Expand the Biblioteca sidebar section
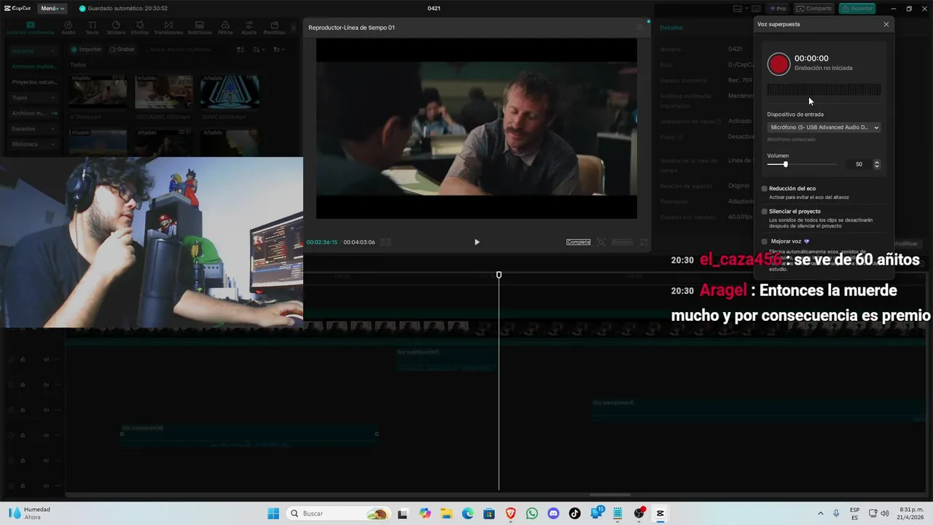 click(x=33, y=144)
